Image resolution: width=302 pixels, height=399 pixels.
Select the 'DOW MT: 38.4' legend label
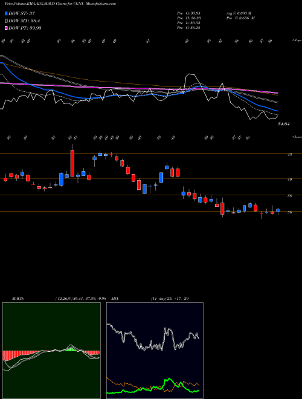click(x=24, y=21)
